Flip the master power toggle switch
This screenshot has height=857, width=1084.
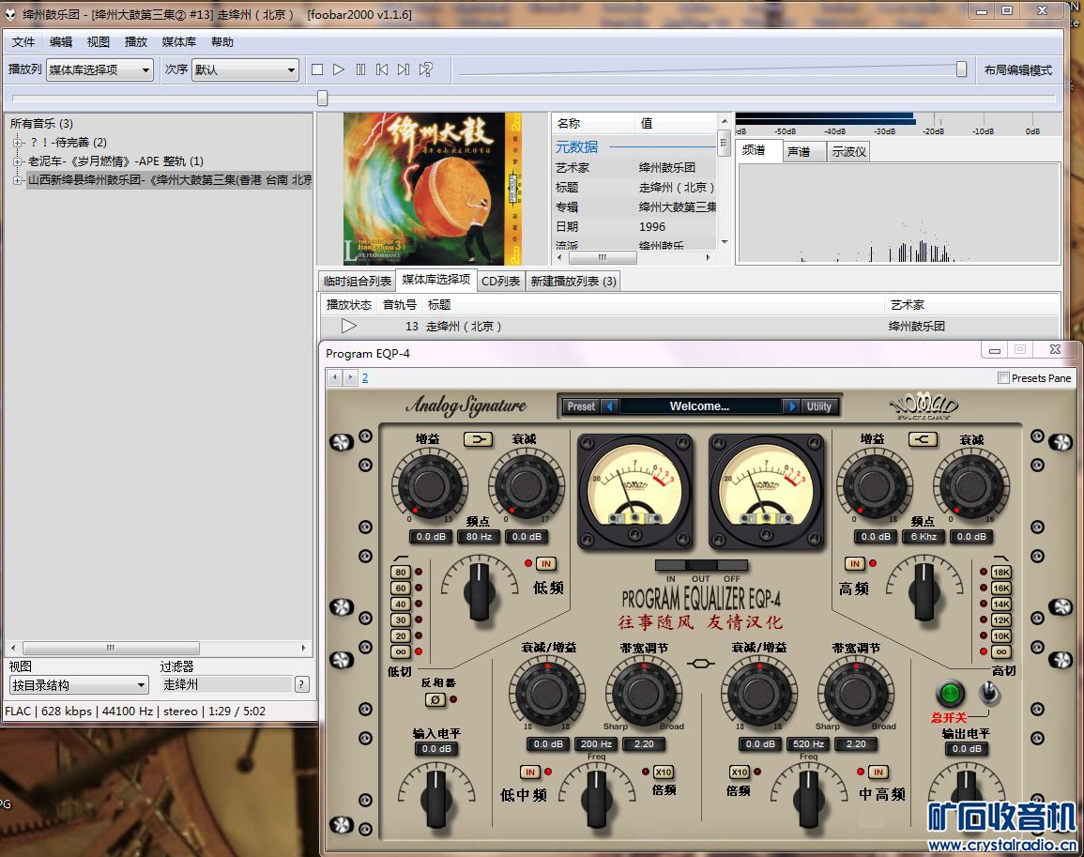coord(988,692)
